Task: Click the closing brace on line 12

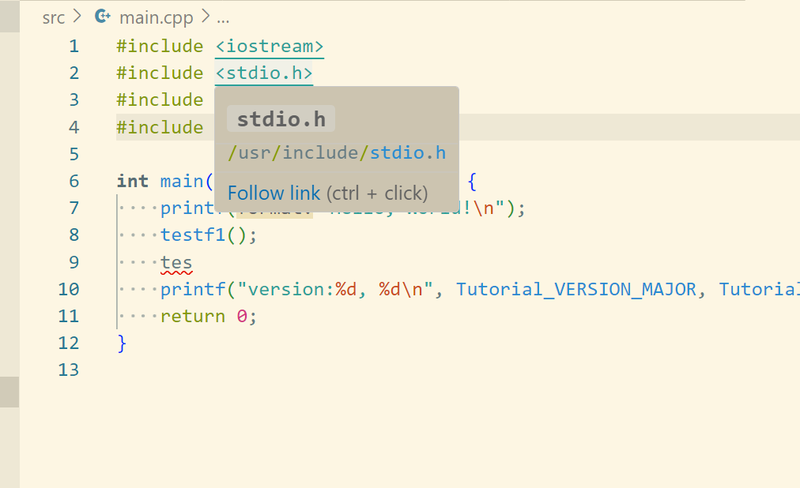Action: (119, 343)
